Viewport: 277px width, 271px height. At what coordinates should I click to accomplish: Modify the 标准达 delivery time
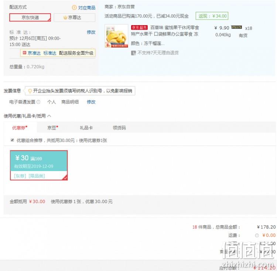(91, 32)
